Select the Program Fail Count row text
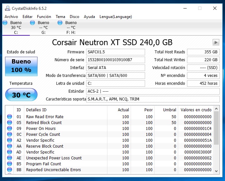Image resolution: width=225 pixels, height=181 pixels. (x=44, y=164)
